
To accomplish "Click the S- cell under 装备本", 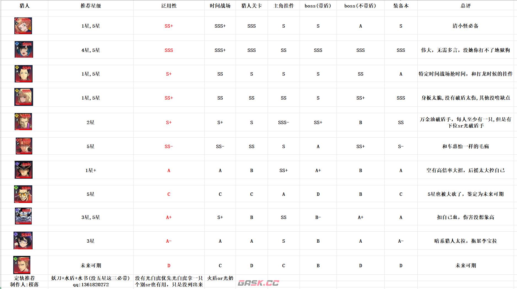I will tap(401, 146).
